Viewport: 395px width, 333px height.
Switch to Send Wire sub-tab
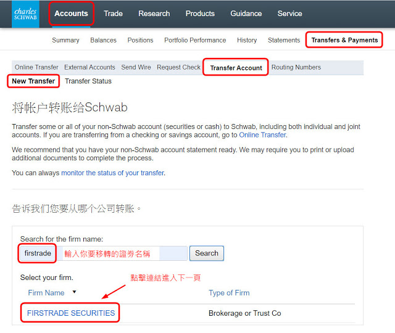pyautogui.click(x=136, y=67)
